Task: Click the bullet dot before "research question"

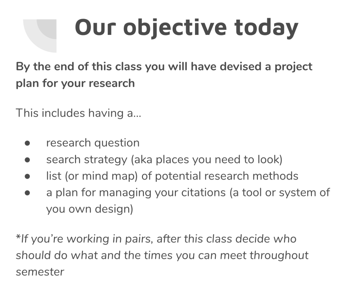Action: [x=27, y=143]
